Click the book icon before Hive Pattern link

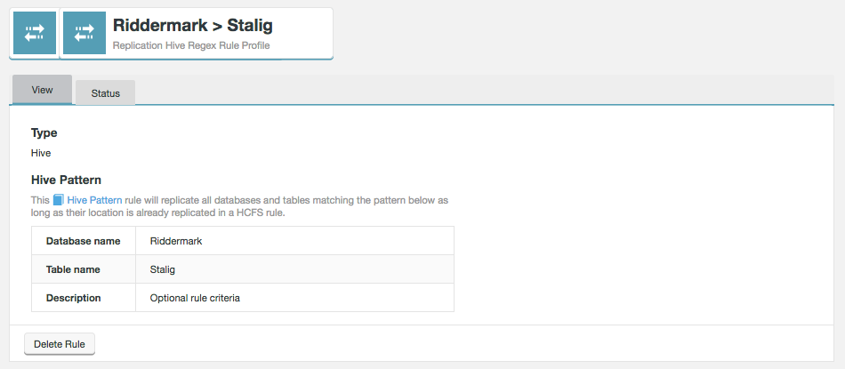tap(59, 200)
